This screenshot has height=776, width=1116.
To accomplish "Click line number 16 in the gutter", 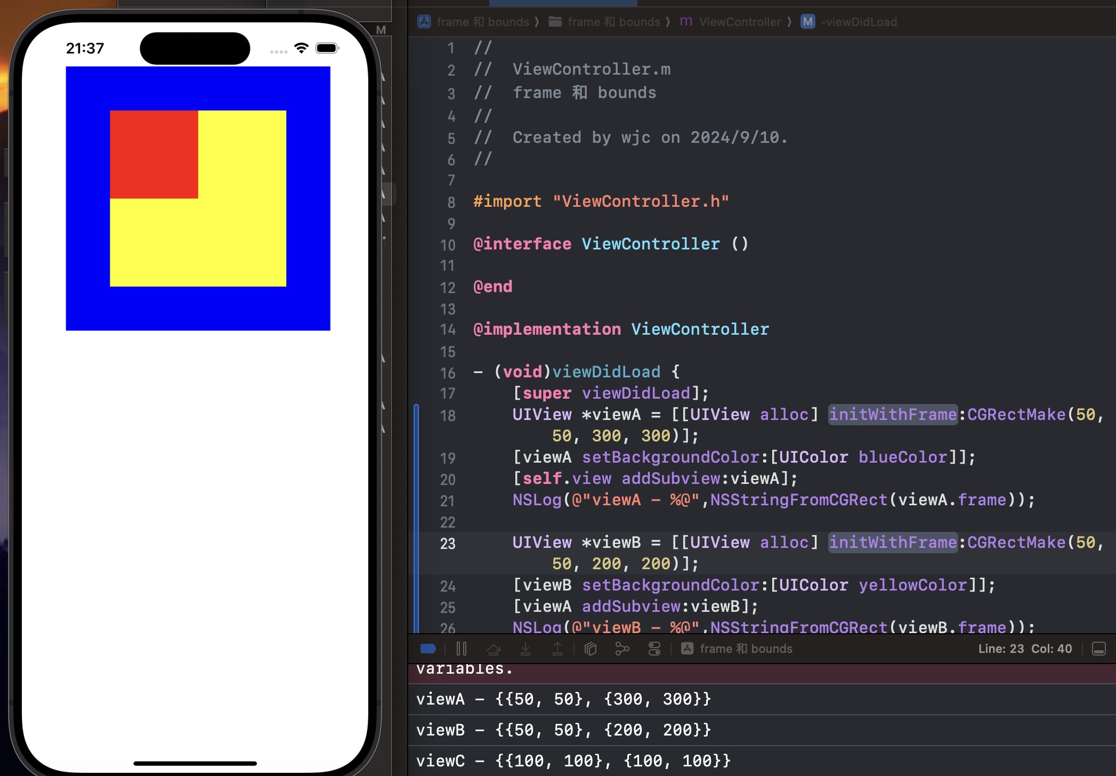I will tap(448, 373).
